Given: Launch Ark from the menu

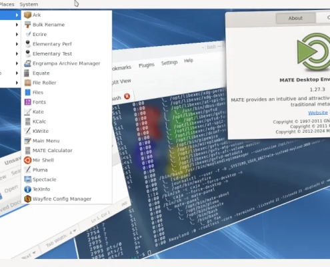Looking at the screenshot, I should click(67, 15).
